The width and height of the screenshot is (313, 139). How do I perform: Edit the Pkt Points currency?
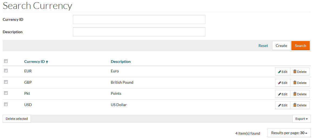[283, 94]
